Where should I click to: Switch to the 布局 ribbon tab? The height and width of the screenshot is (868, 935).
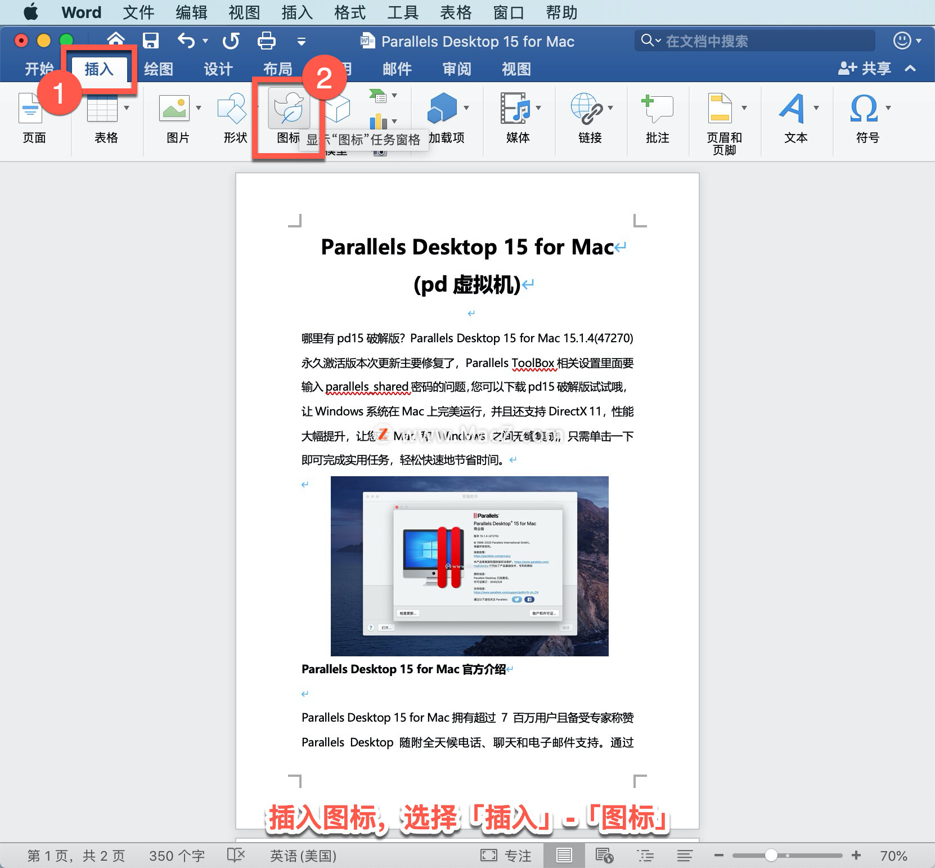point(278,69)
